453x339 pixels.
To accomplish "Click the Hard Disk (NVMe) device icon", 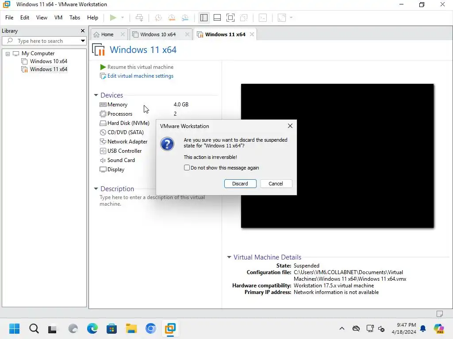I will pos(103,123).
